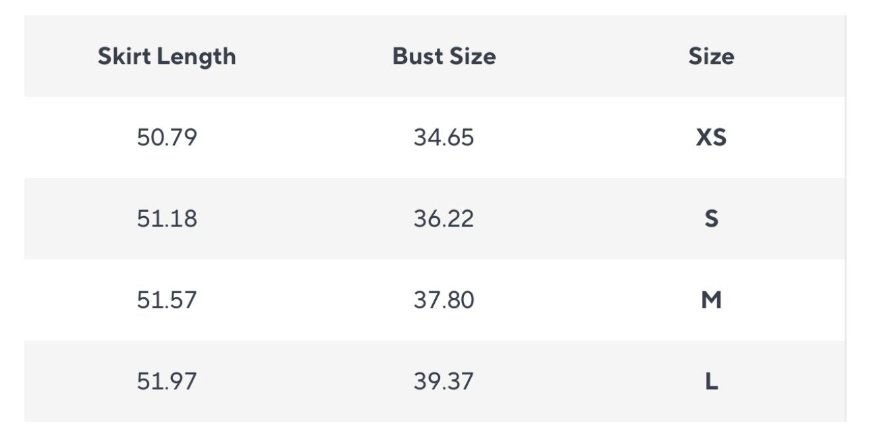Click the 37.80 bust size value
The image size is (871, 428).
443,301
